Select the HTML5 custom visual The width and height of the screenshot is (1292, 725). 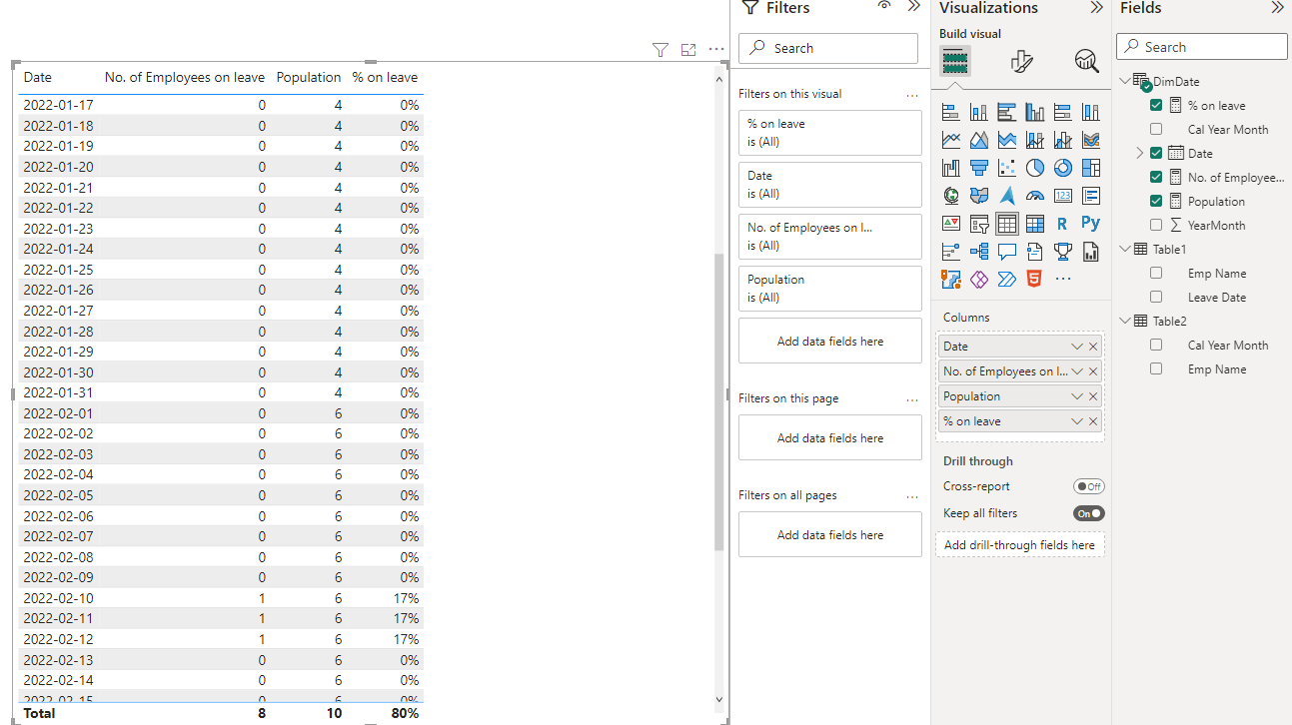pos(1035,280)
